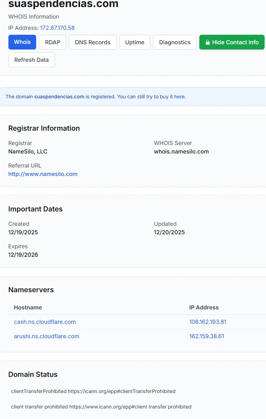Click the lock icon on Hide Contact Info

[x=208, y=42]
